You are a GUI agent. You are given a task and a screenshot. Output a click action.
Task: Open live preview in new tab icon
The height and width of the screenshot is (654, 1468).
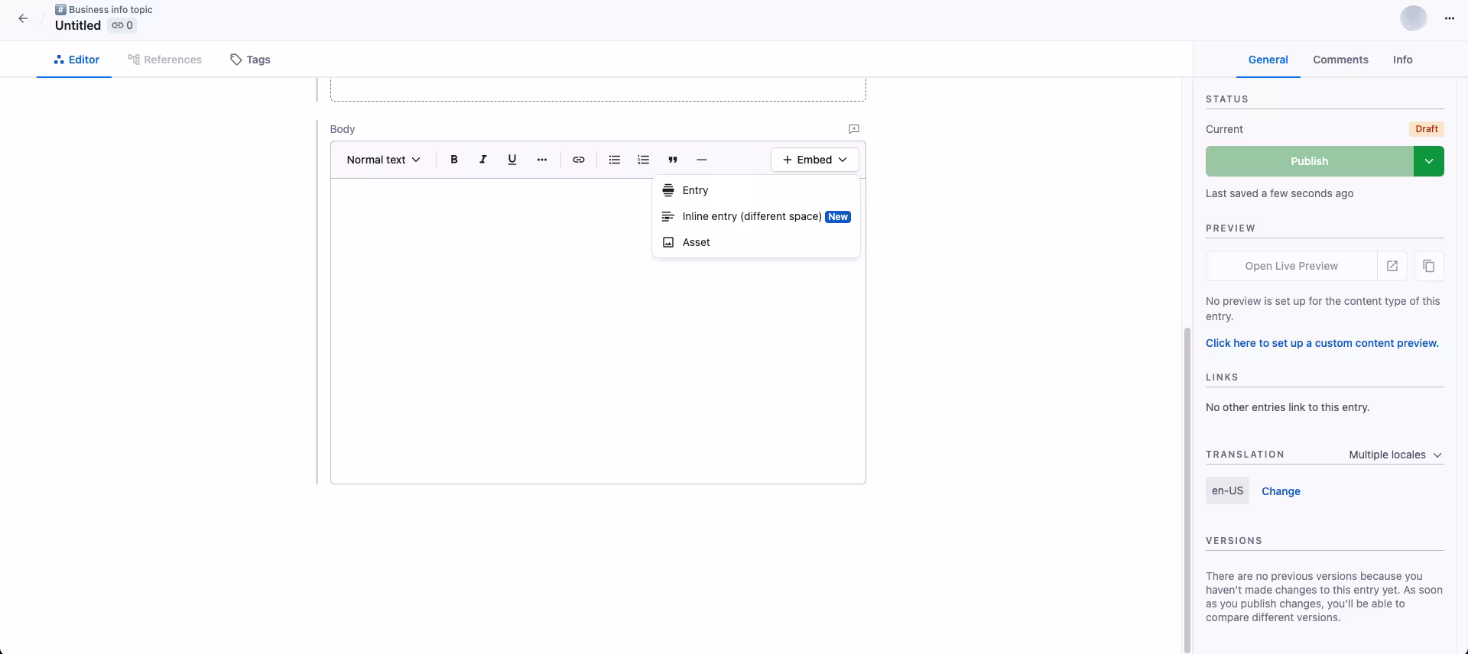[1392, 266]
